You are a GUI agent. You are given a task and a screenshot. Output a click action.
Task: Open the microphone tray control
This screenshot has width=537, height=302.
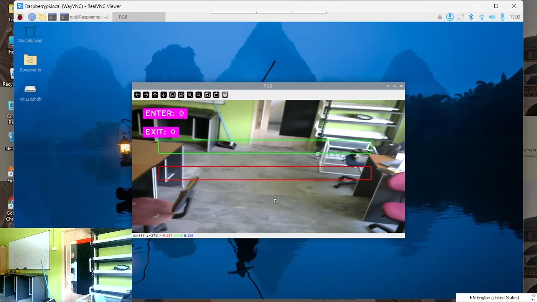(502, 17)
